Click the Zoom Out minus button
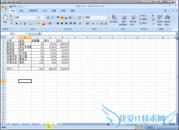The image size is (179, 130). tap(156, 128)
